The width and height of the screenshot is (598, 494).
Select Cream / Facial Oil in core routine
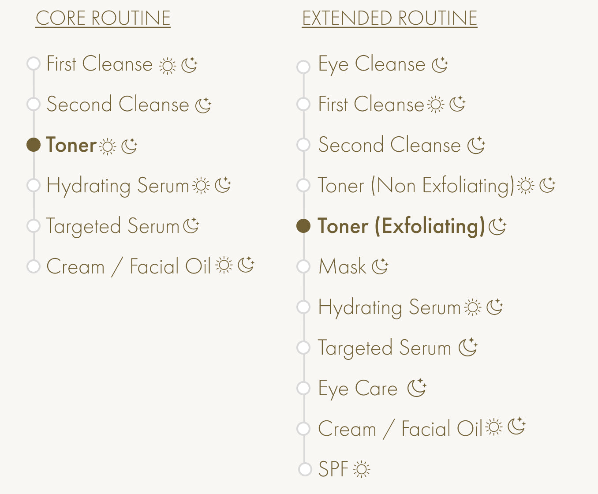129,266
